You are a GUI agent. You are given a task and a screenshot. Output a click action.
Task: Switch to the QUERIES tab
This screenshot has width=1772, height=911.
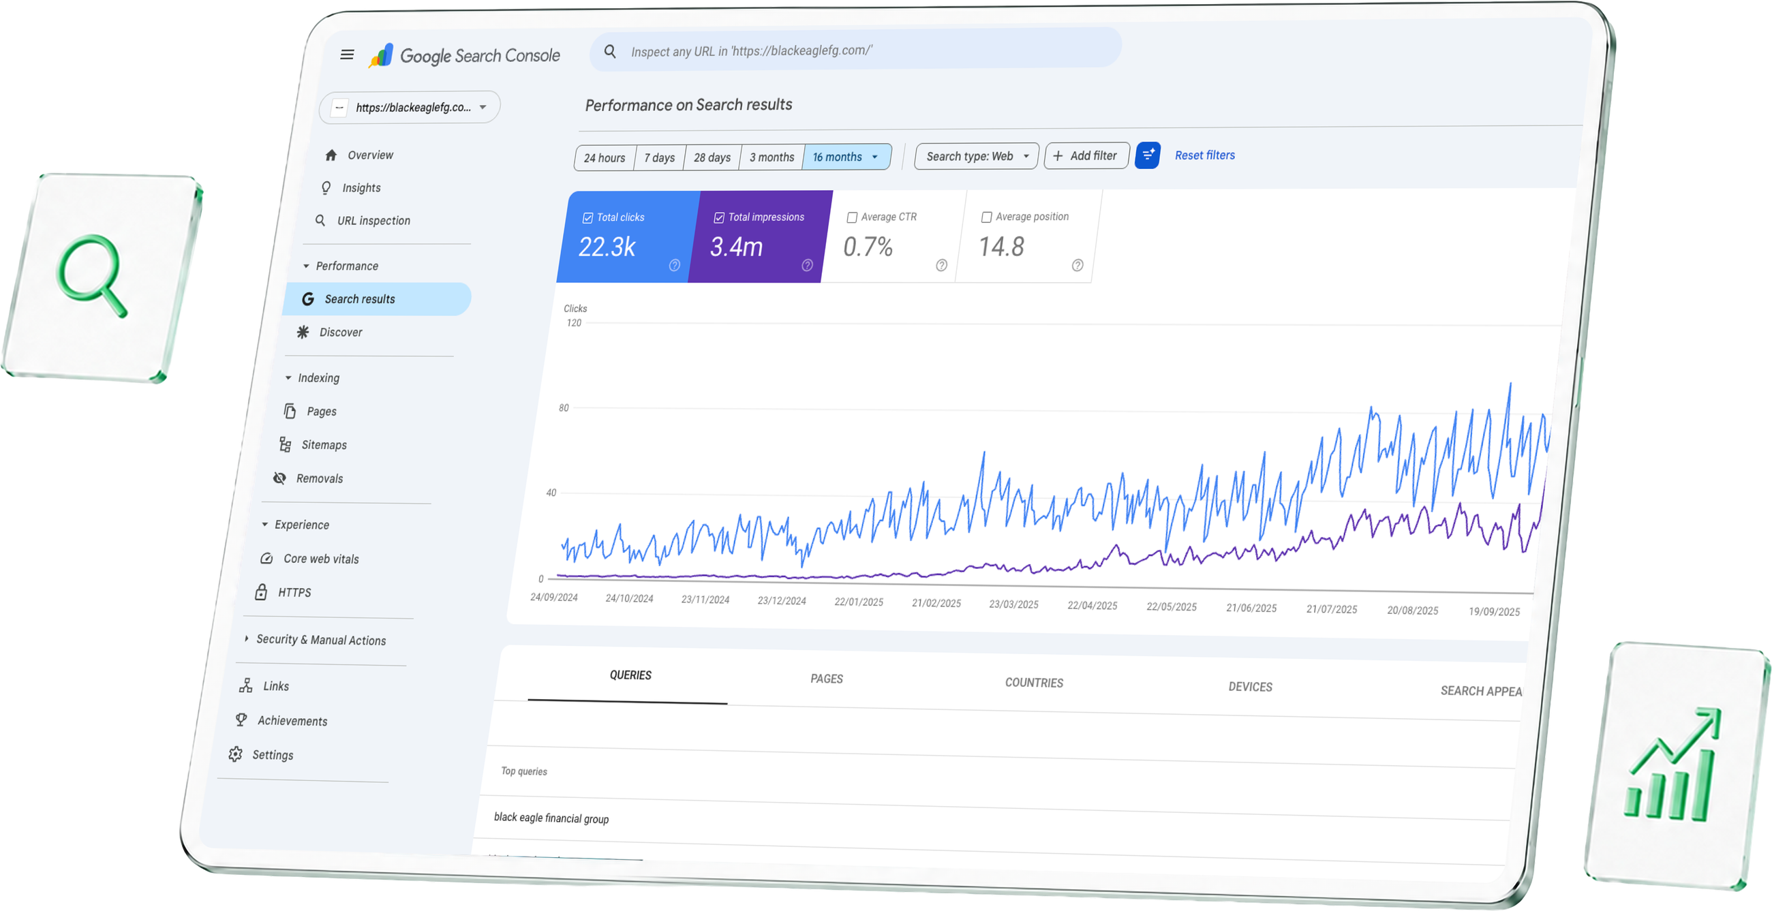click(x=630, y=675)
